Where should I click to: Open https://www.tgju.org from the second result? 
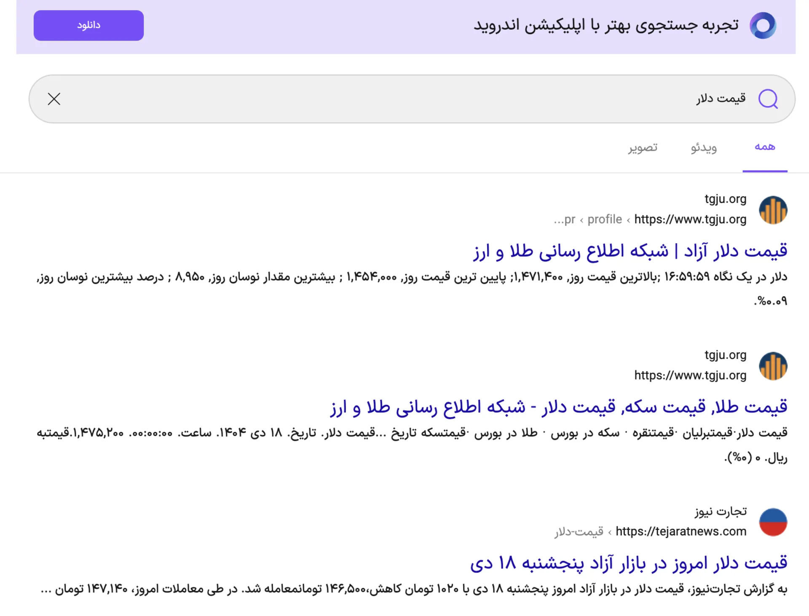pyautogui.click(x=690, y=375)
